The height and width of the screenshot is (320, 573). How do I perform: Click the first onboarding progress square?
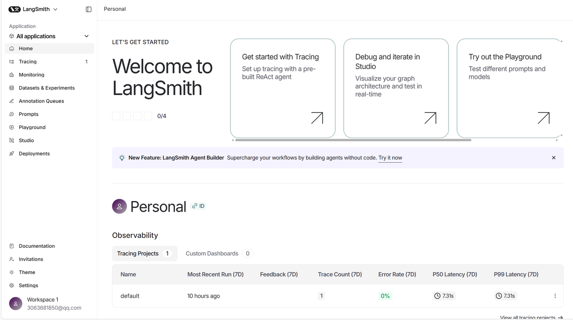click(x=116, y=116)
